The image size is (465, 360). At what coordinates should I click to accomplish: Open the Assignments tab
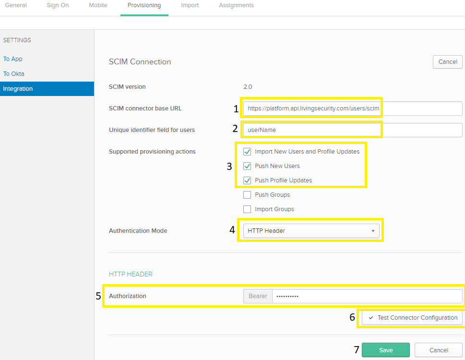pos(237,5)
